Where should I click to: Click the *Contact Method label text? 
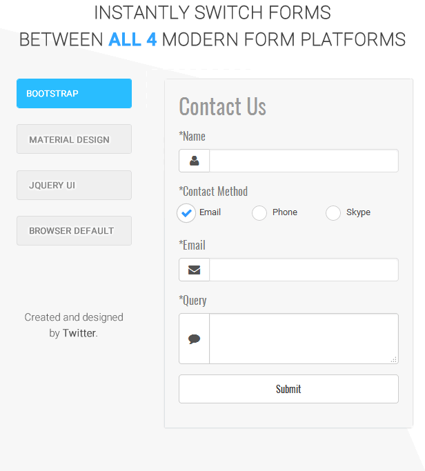click(213, 191)
